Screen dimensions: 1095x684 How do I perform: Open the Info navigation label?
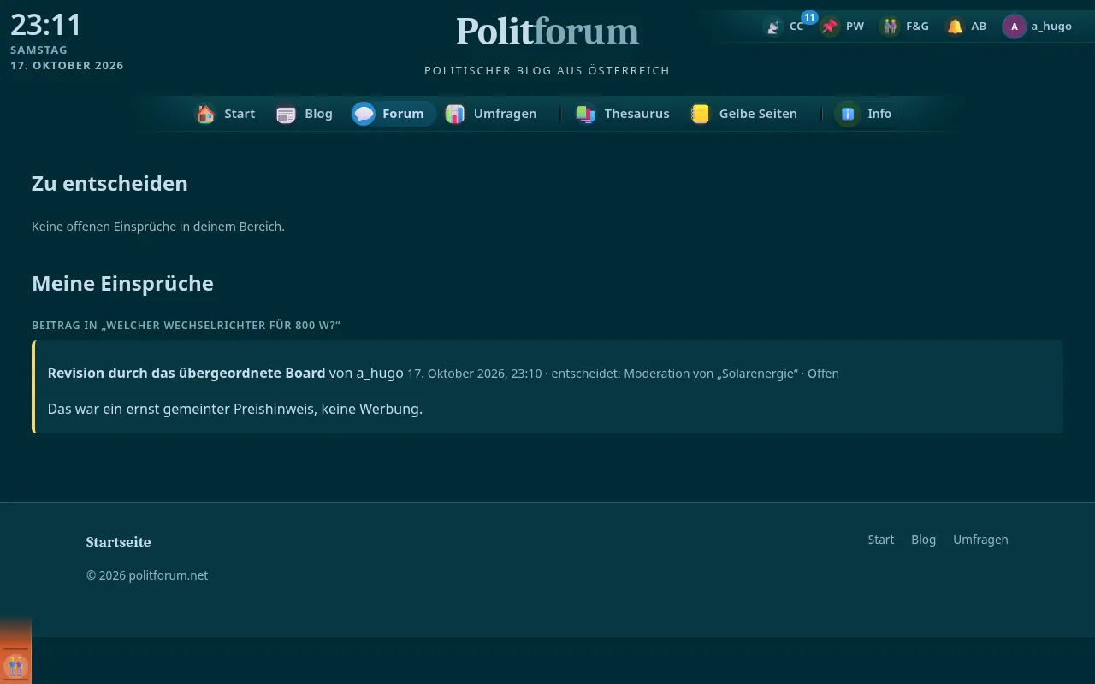pos(879,114)
